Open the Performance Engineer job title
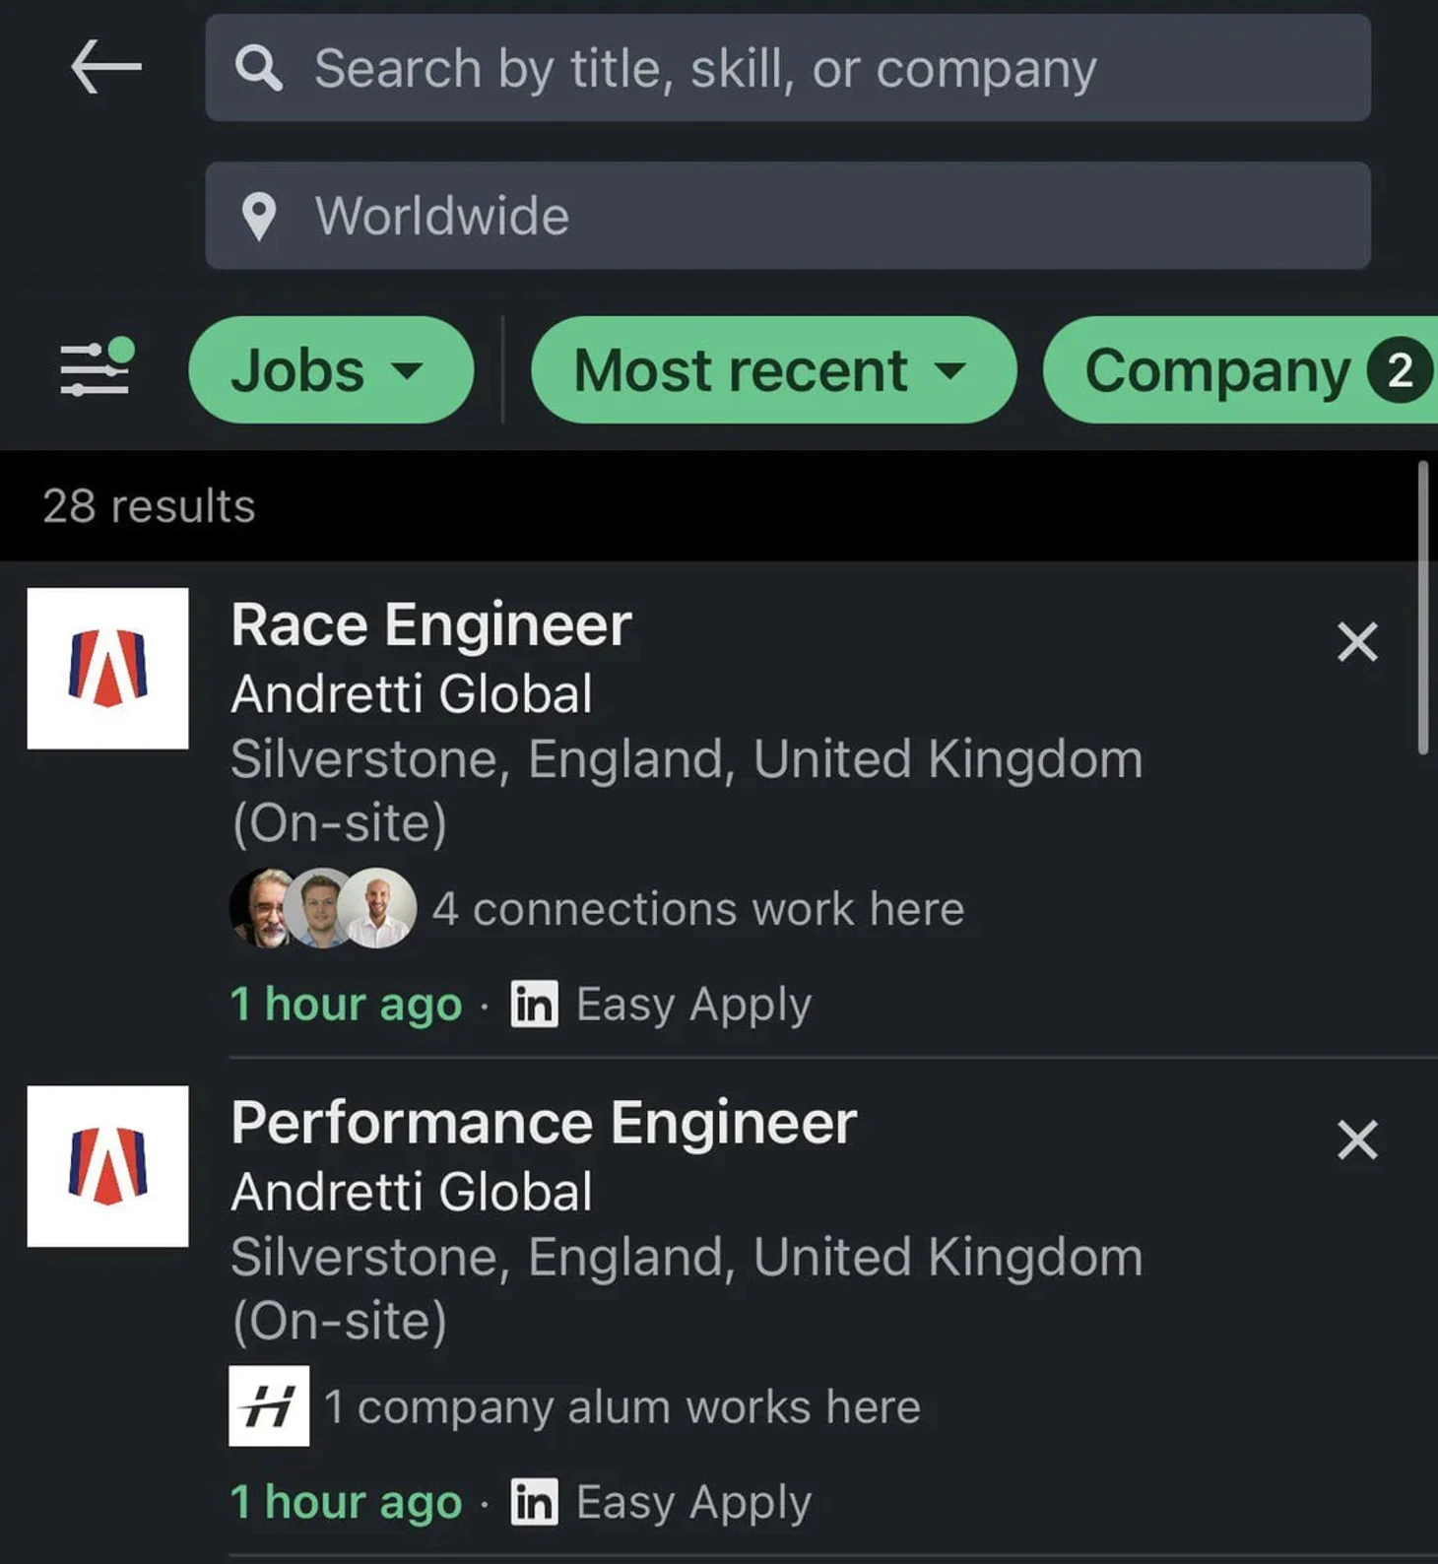The width and height of the screenshot is (1438, 1564). (x=544, y=1123)
